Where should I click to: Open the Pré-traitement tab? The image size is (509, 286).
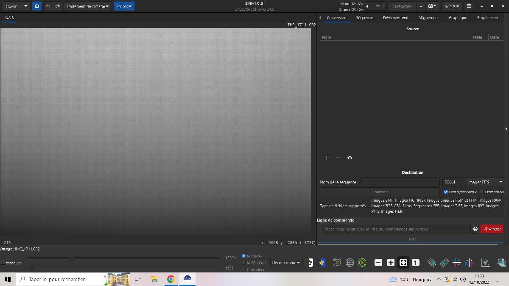coord(395,18)
